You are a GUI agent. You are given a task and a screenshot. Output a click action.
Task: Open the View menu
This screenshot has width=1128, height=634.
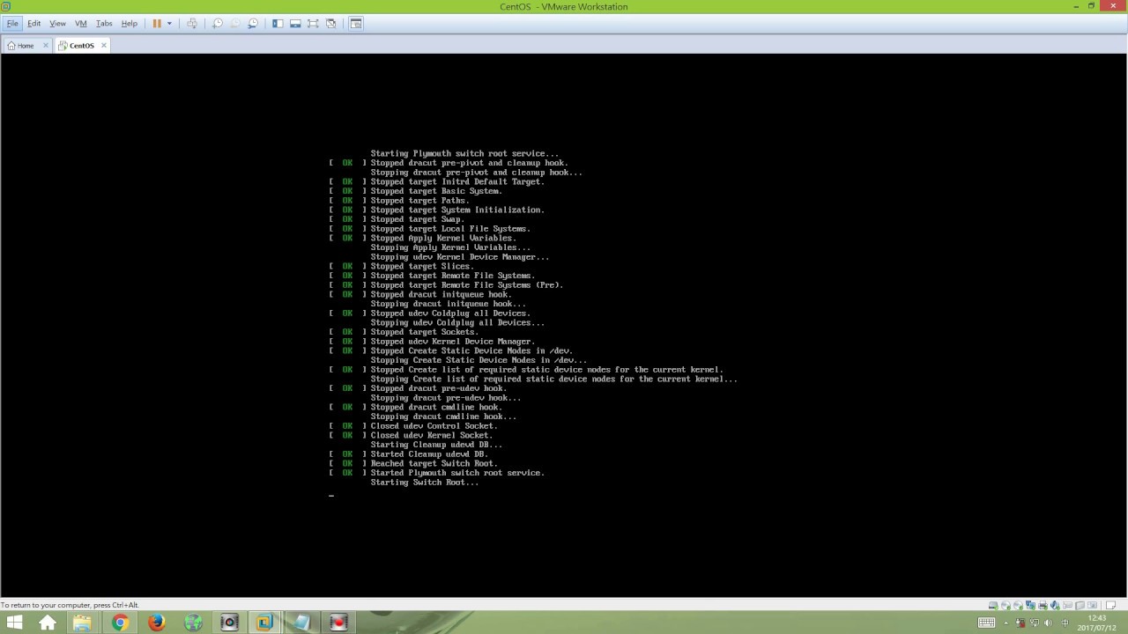[x=57, y=23]
